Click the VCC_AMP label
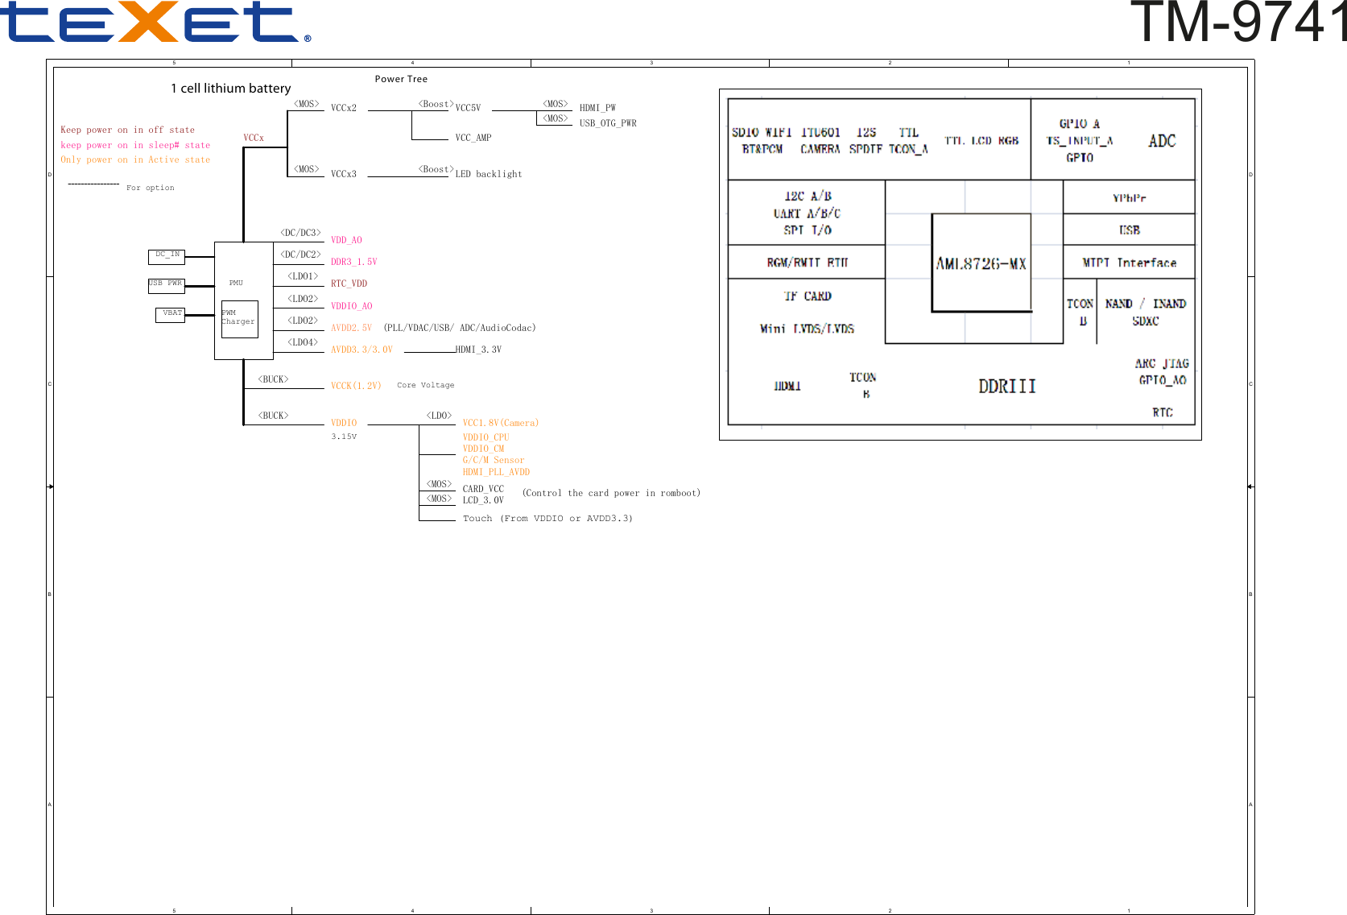This screenshot has width=1347, height=915. pyautogui.click(x=473, y=138)
